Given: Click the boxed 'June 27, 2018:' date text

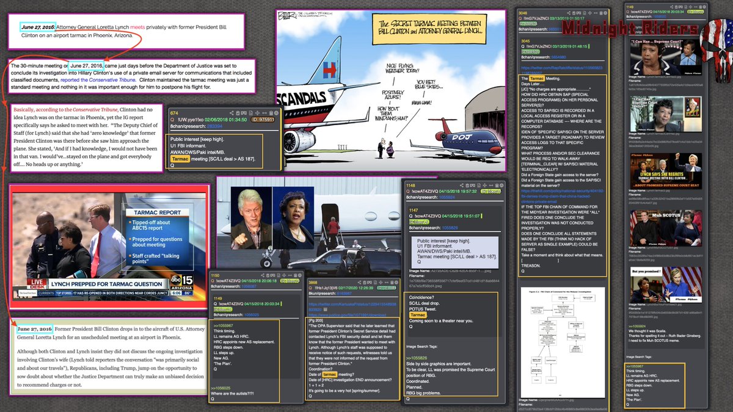Looking at the screenshot, I should tap(37, 27).
